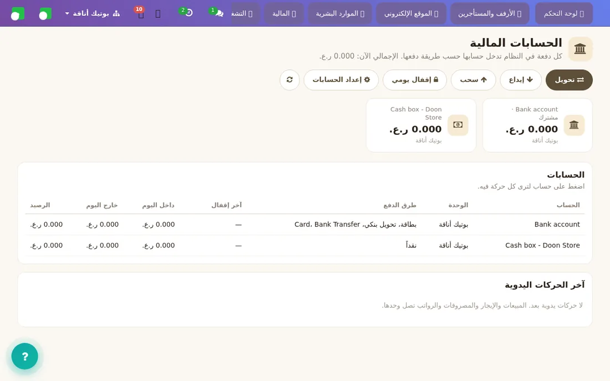610x381 pixels.
Task: Select the Bank account row in accounts table
Action: click(x=305, y=225)
